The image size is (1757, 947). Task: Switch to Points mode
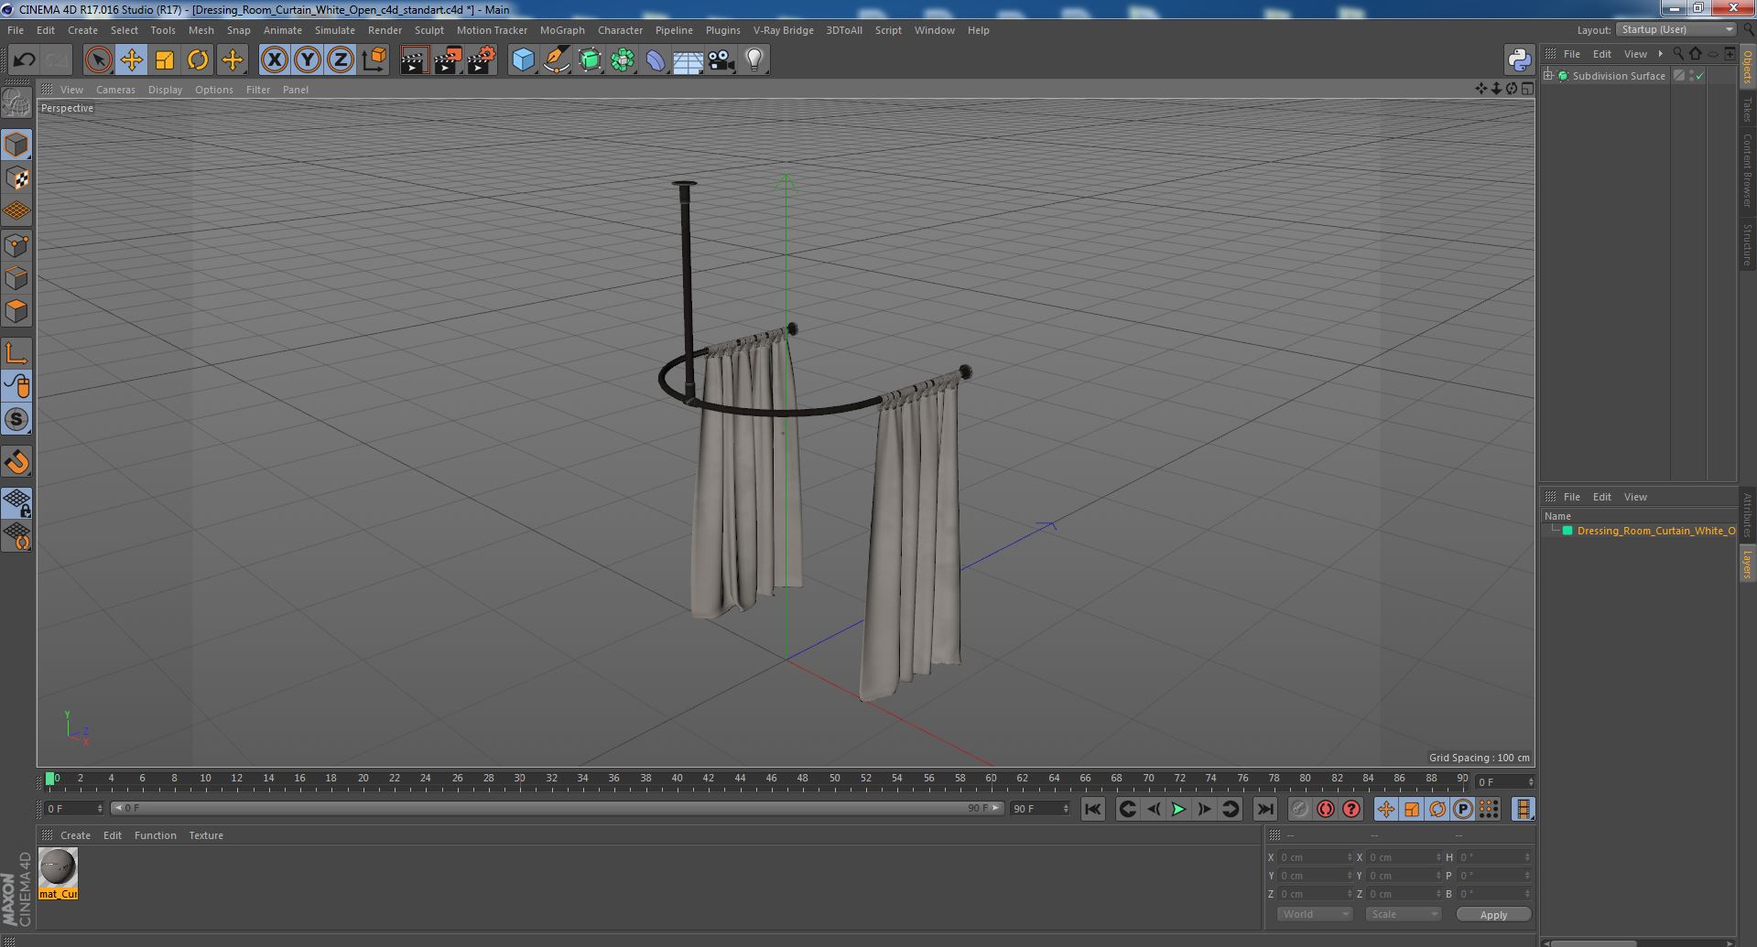click(16, 244)
